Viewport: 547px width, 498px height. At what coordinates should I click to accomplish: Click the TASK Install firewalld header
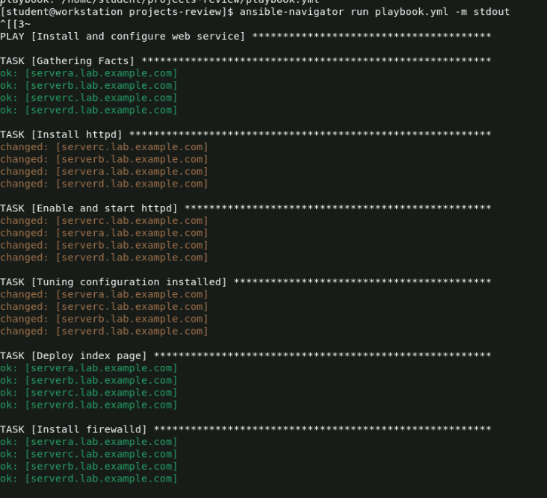(73, 429)
